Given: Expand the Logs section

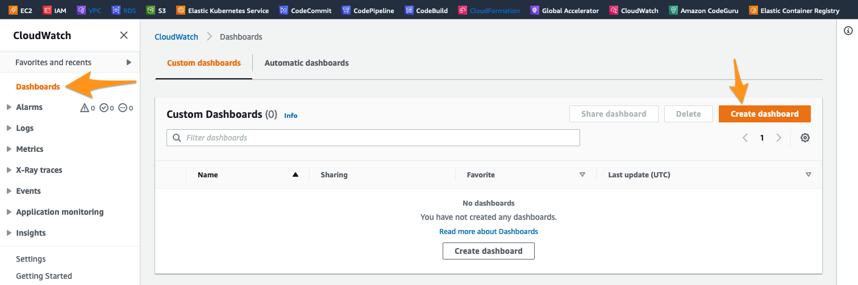Looking at the screenshot, I should coord(9,128).
